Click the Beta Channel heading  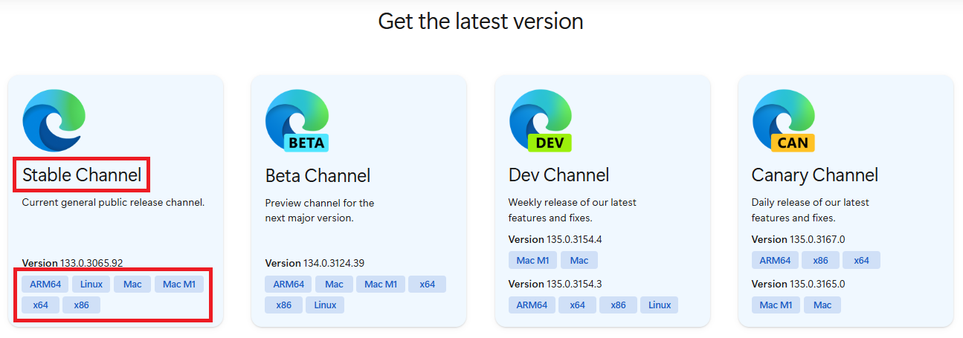pos(318,175)
